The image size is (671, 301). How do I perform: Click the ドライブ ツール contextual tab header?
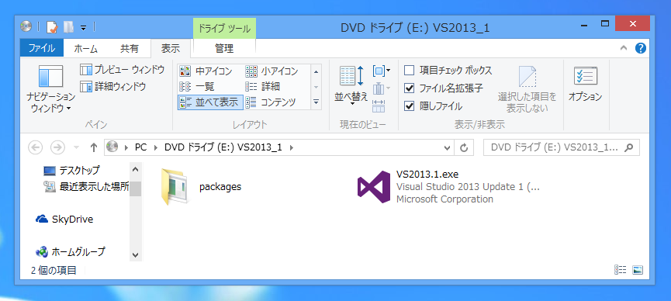point(225,29)
